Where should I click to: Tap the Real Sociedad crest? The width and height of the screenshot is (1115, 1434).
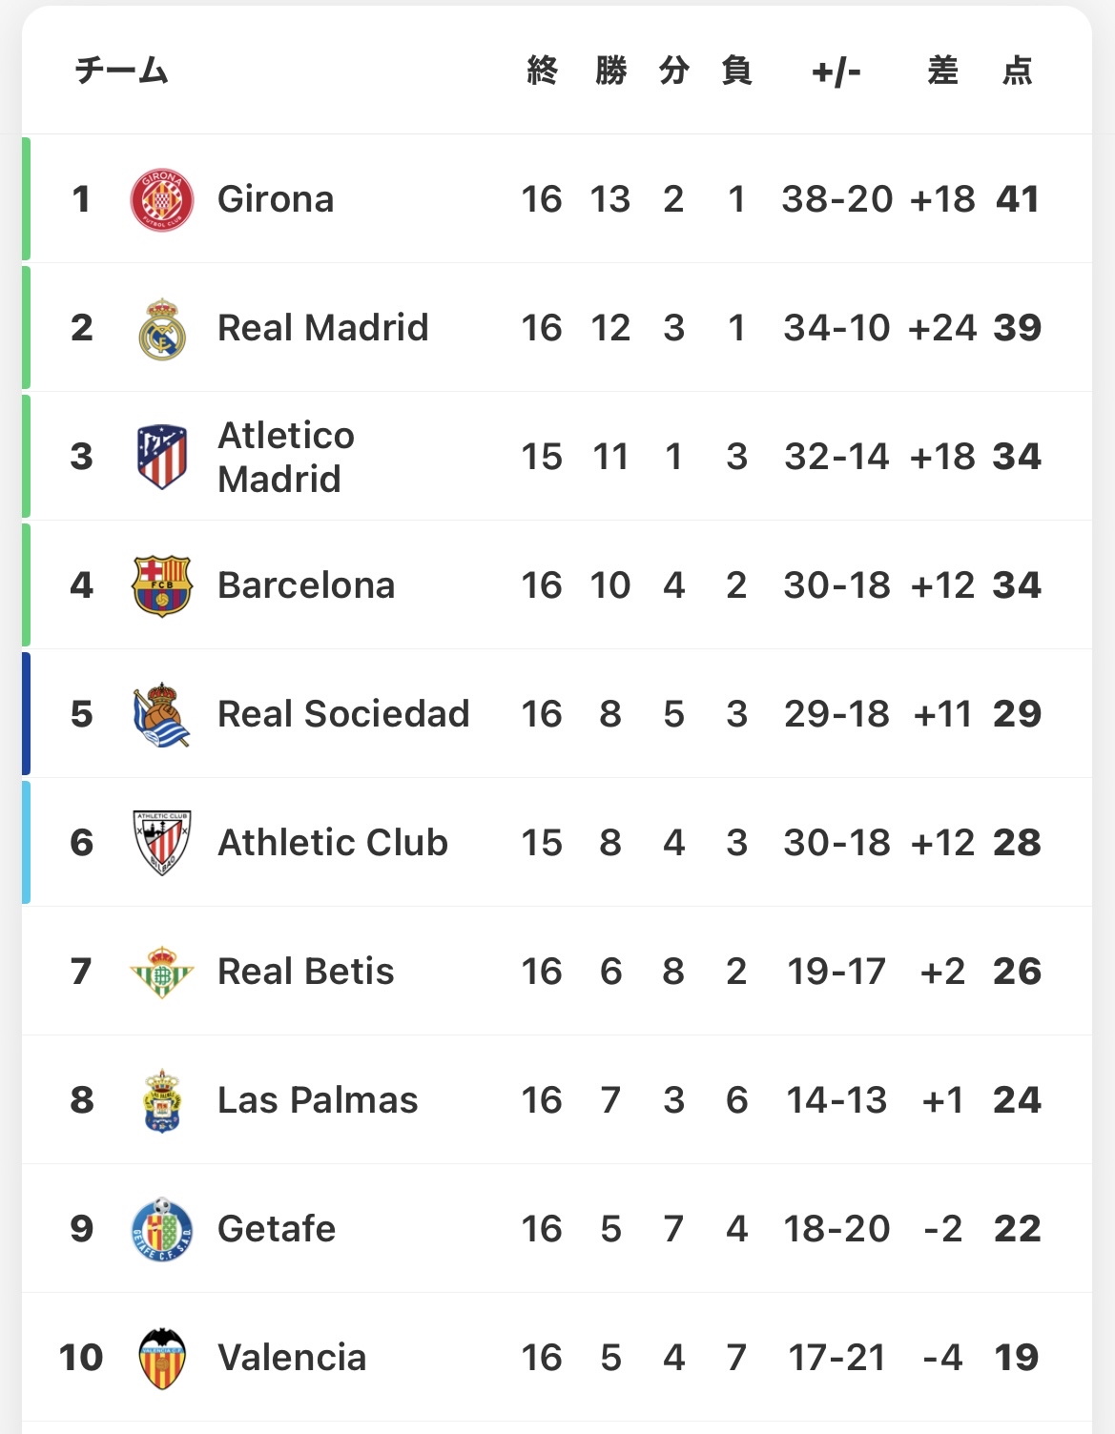point(162,714)
